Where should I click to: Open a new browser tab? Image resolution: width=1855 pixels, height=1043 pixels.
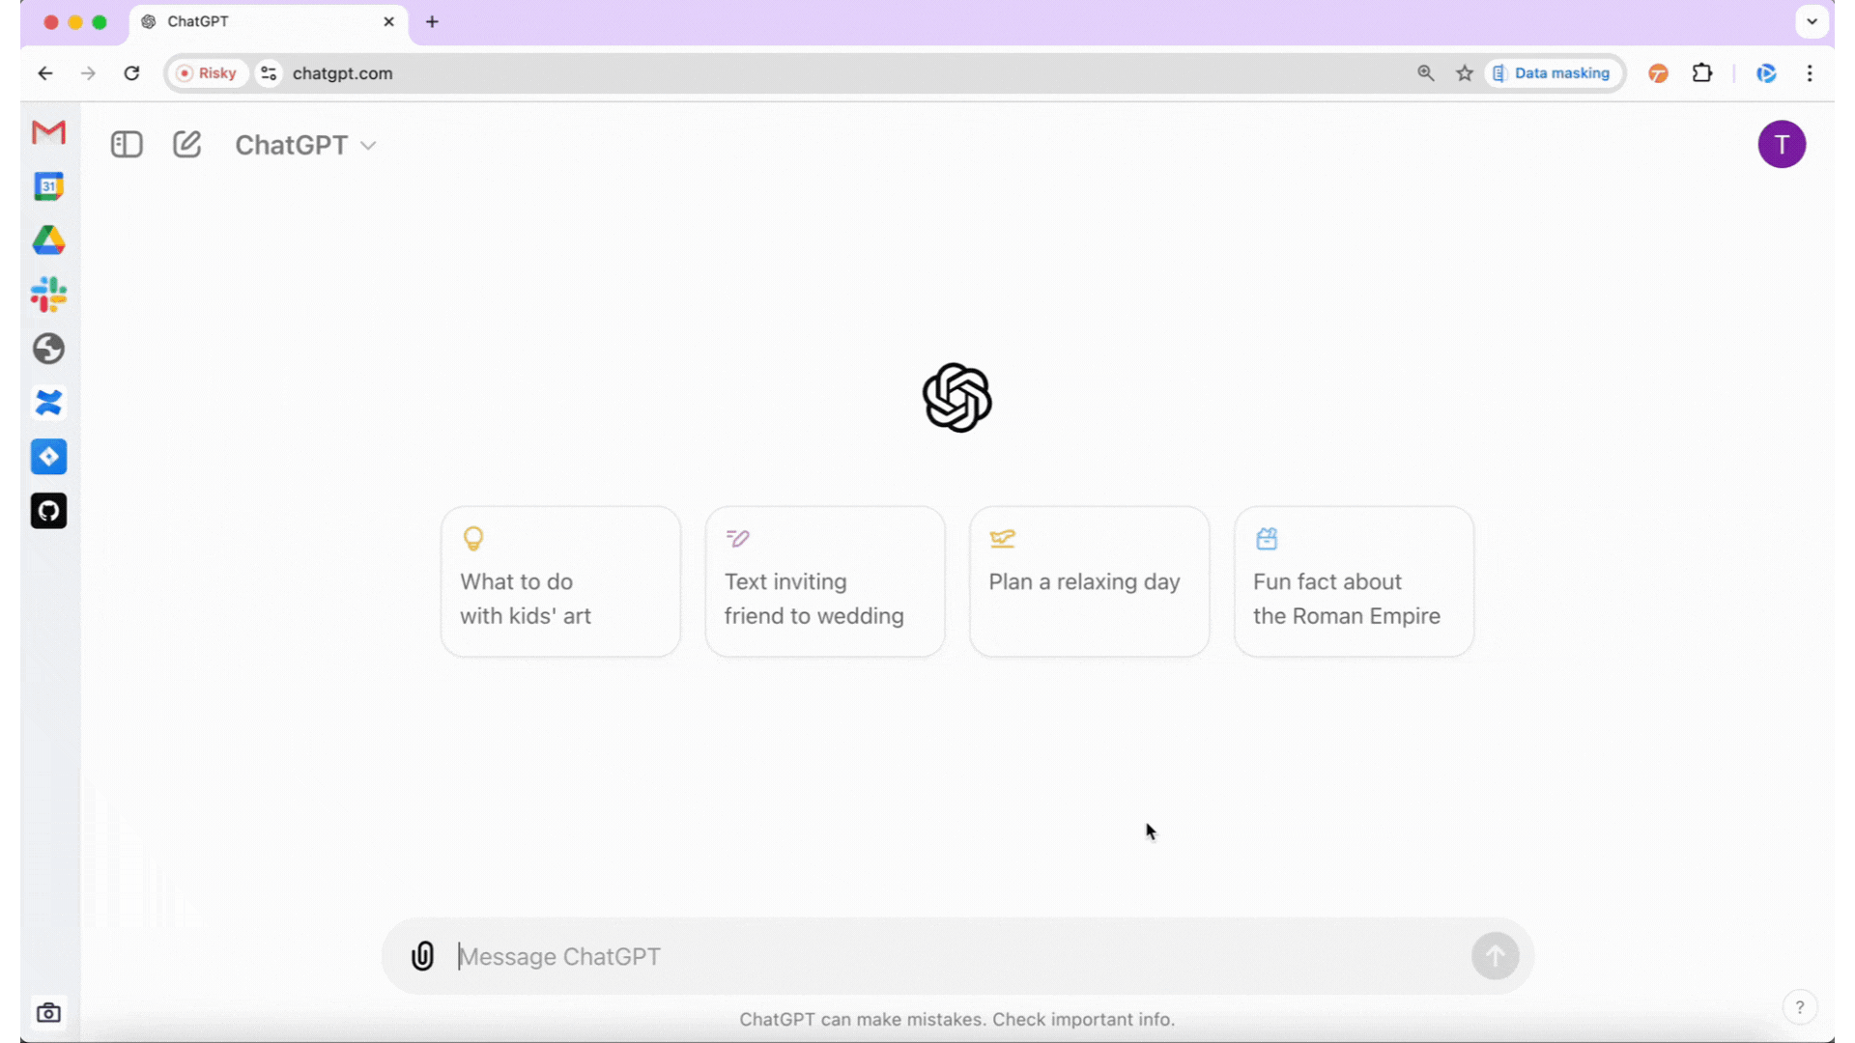pos(432,21)
